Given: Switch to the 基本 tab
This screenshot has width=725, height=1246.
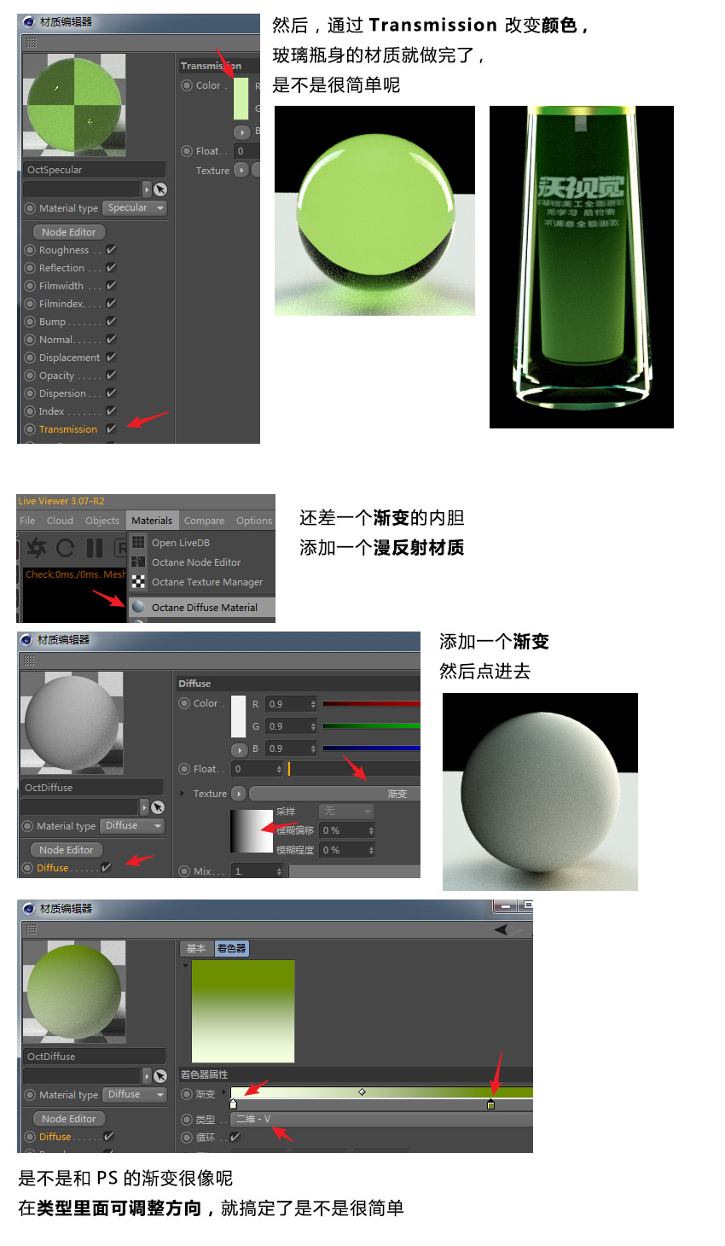Looking at the screenshot, I should pos(196,948).
